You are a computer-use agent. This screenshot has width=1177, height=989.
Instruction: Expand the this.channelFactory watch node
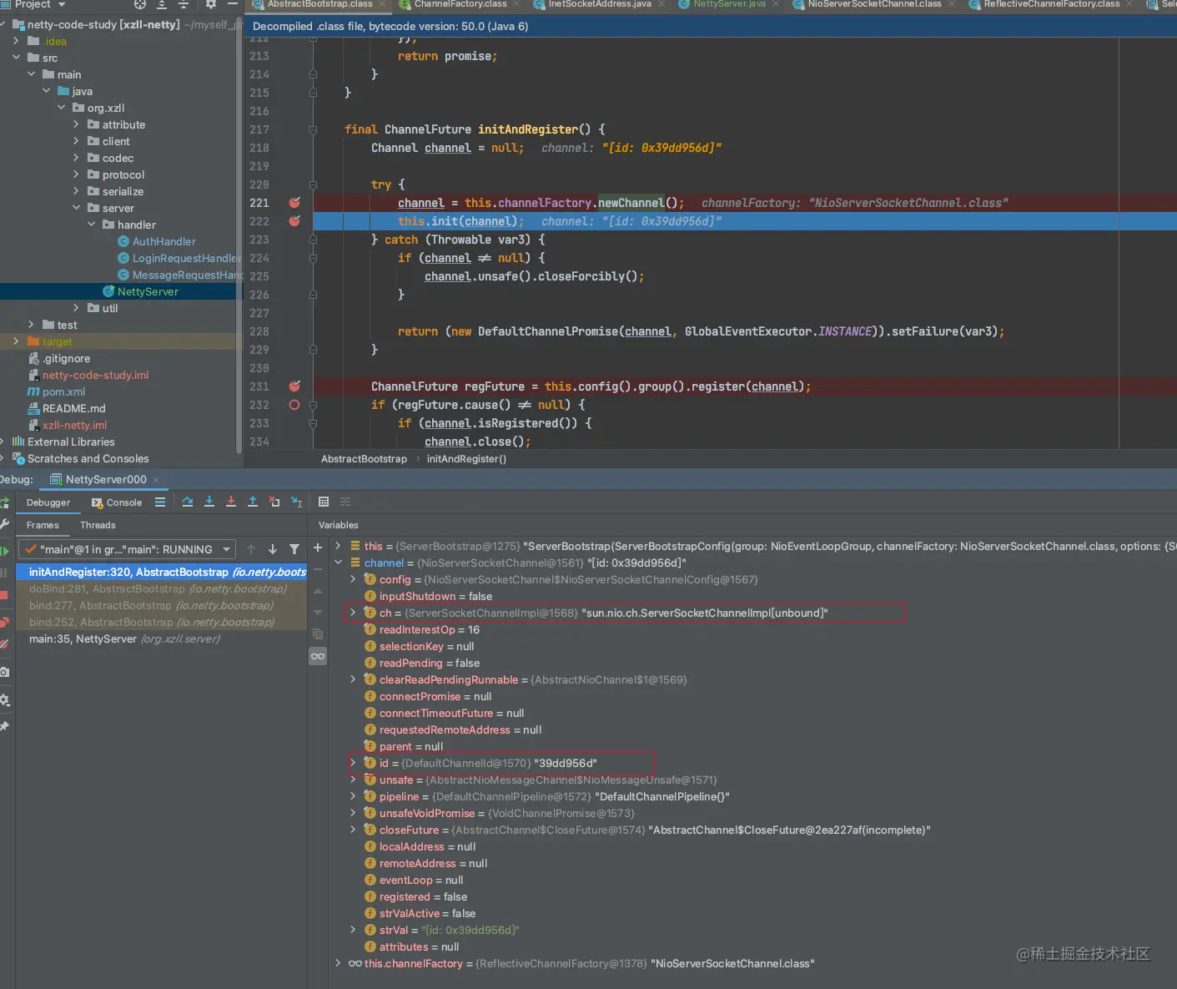[339, 963]
